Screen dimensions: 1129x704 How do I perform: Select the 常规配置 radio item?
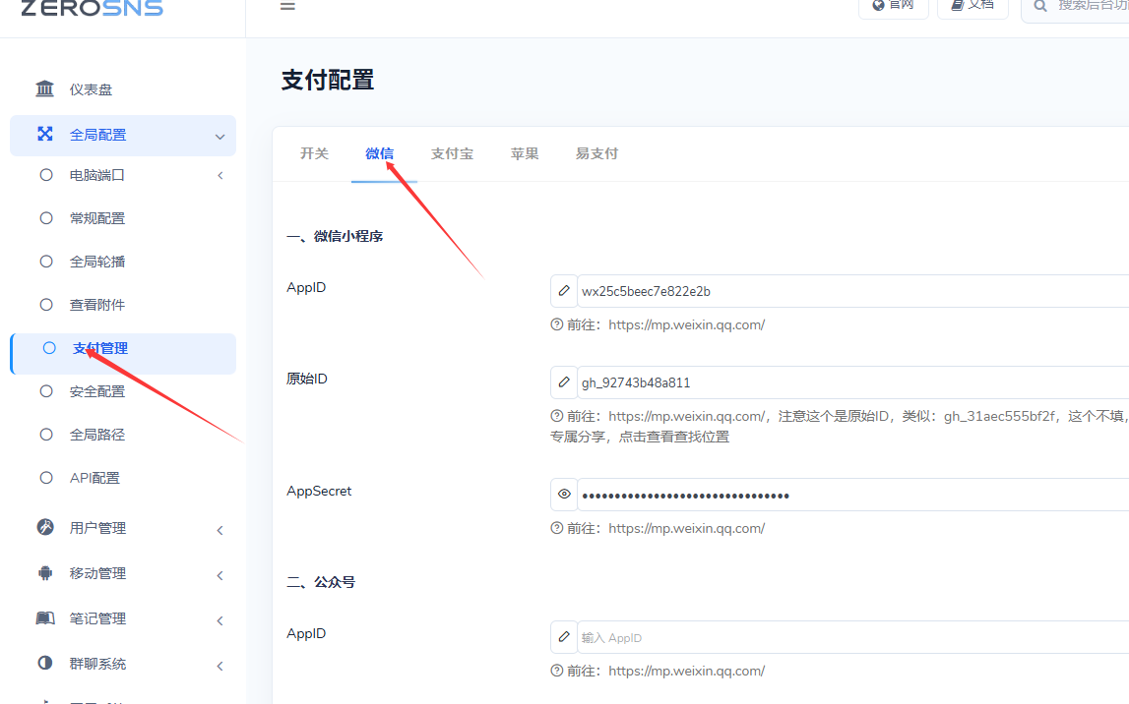click(x=46, y=218)
